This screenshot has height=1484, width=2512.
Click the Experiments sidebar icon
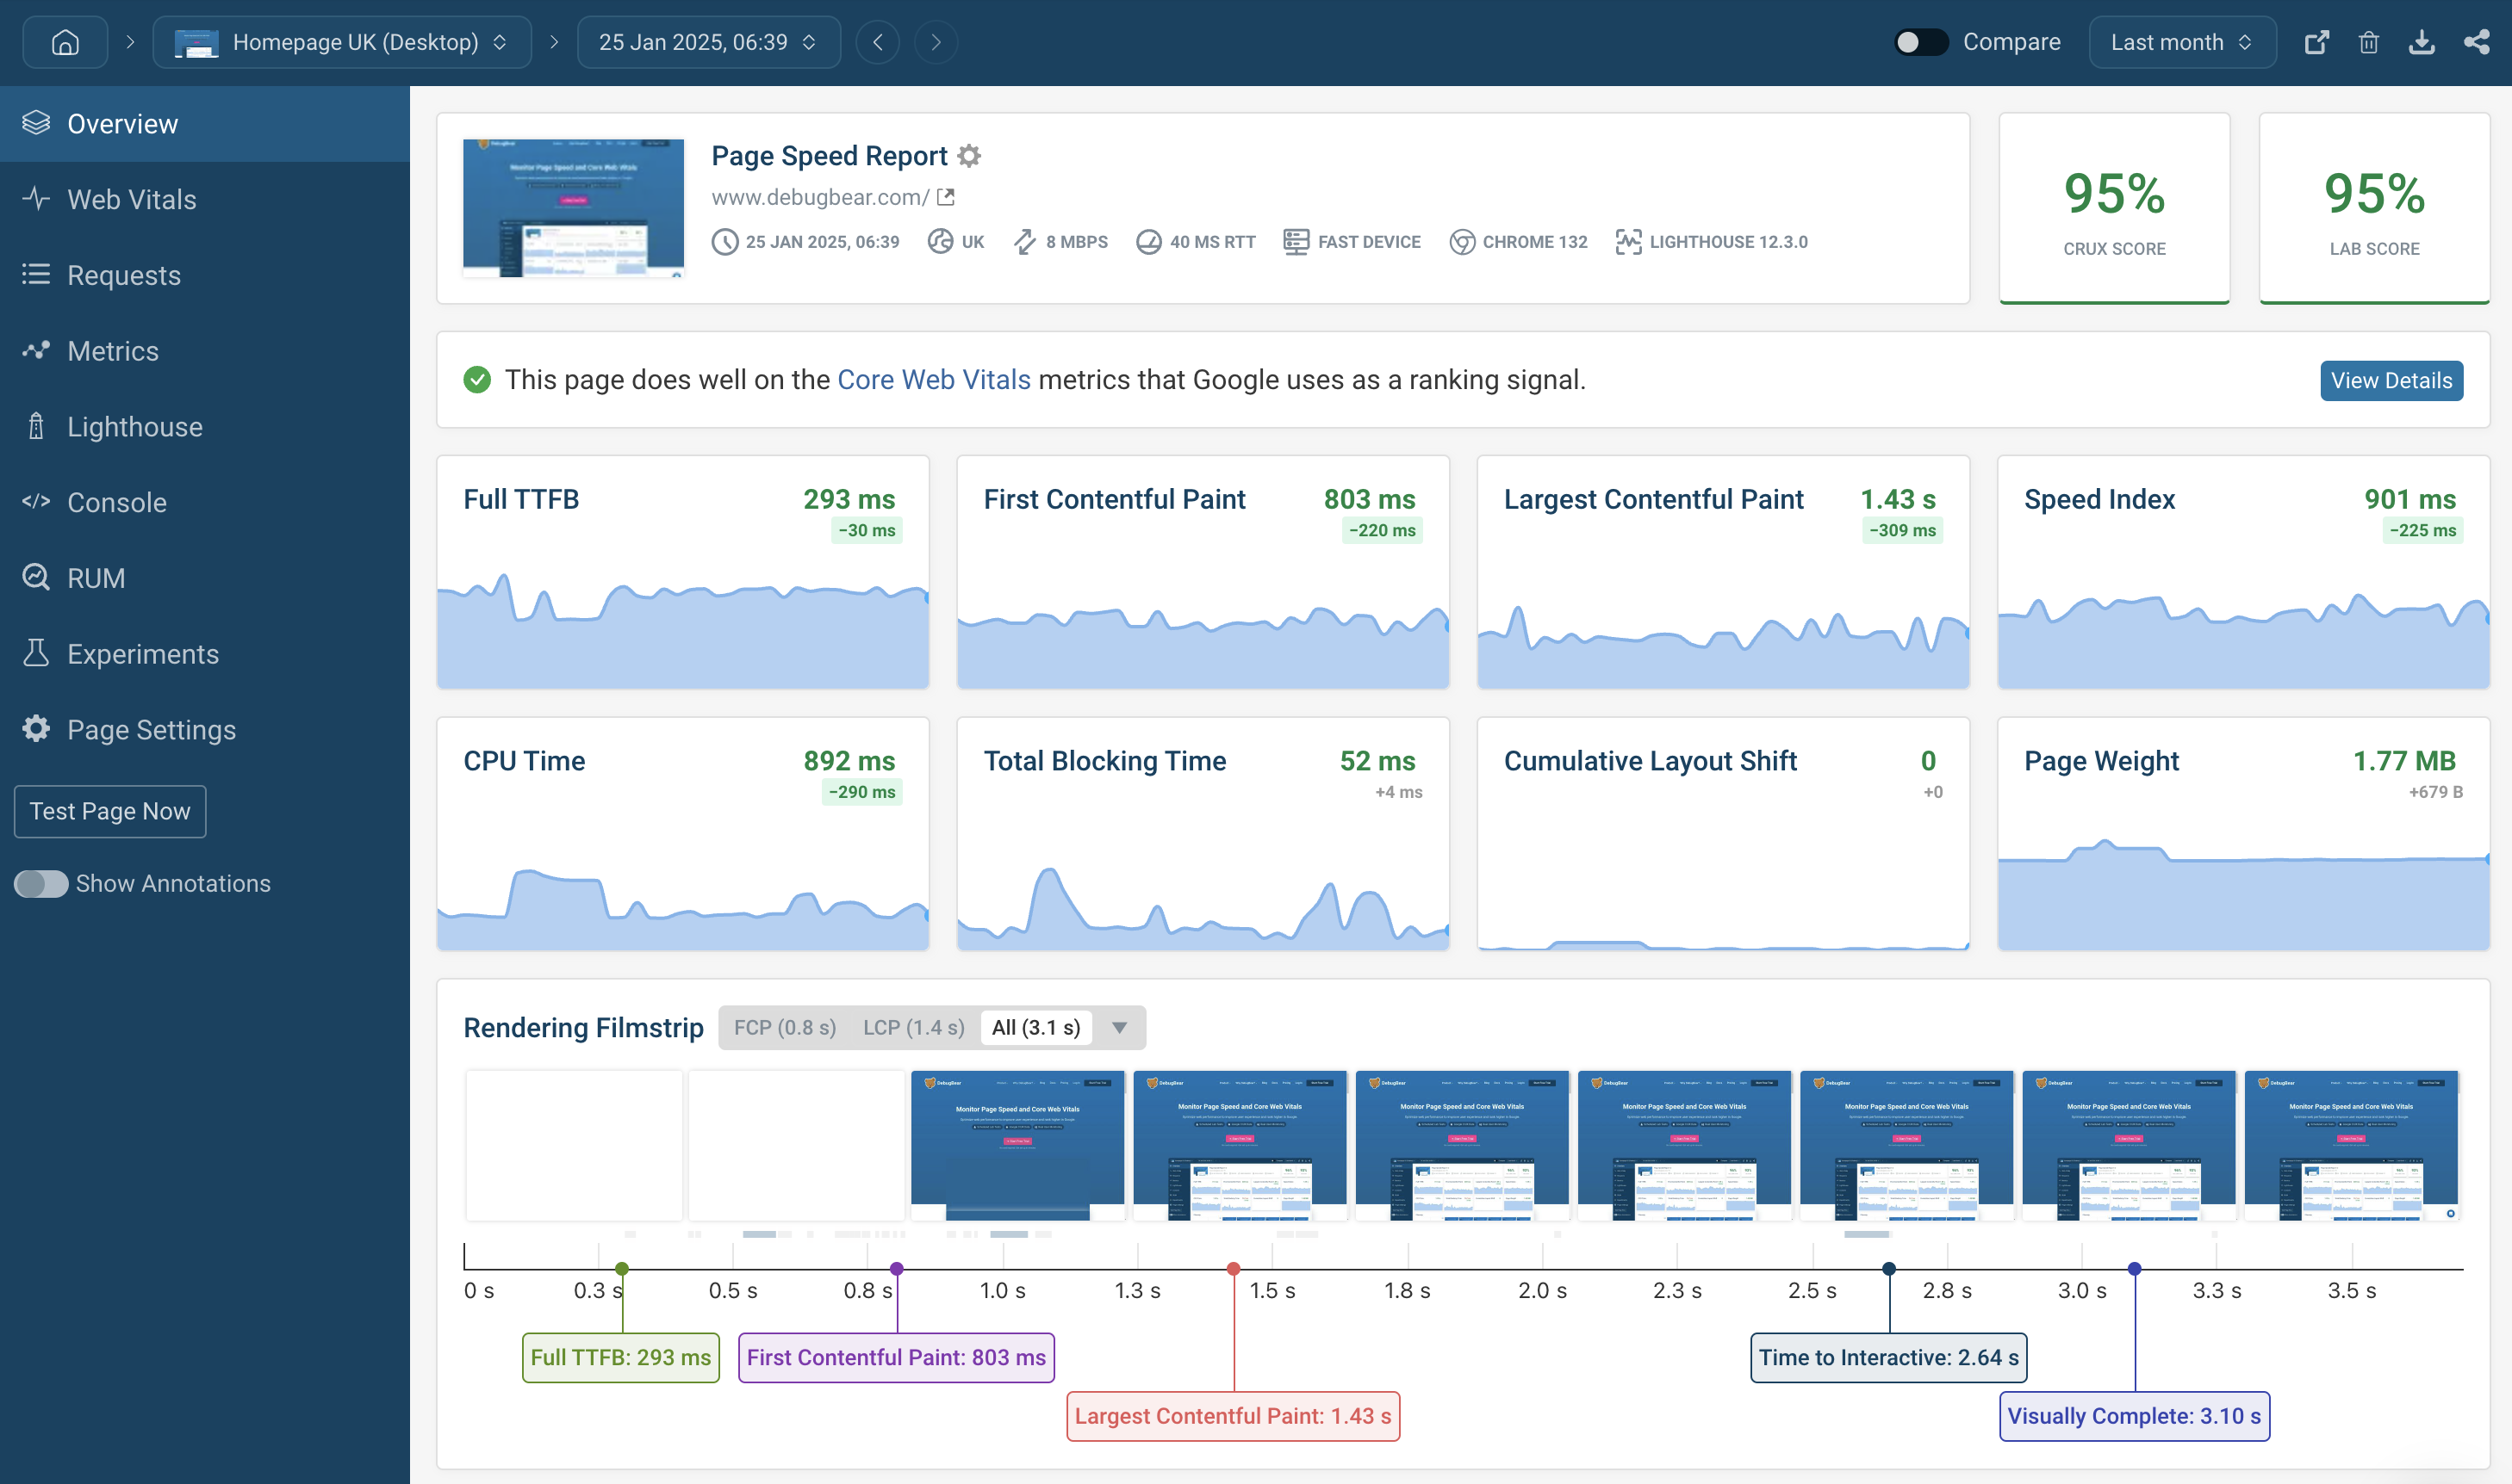pyautogui.click(x=35, y=652)
